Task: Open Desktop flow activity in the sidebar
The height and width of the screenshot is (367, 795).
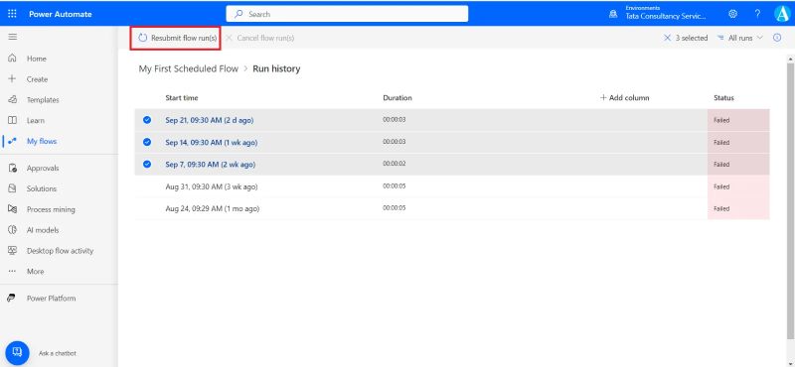Action: 61,251
